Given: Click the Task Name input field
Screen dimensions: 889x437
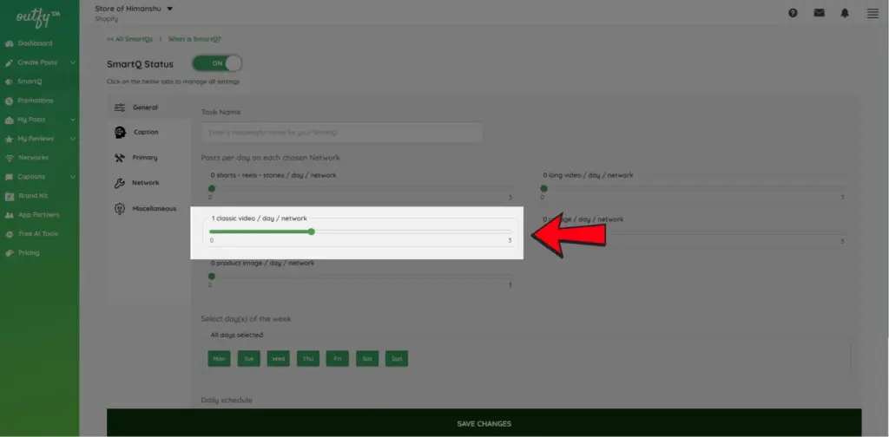Looking at the screenshot, I should (341, 132).
